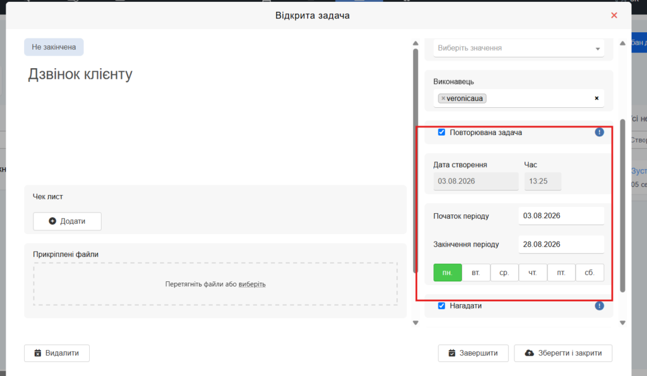This screenshot has height=376, width=647.
Task: Edit the Закінчення періоду date 28.08.2026
Action: (561, 244)
